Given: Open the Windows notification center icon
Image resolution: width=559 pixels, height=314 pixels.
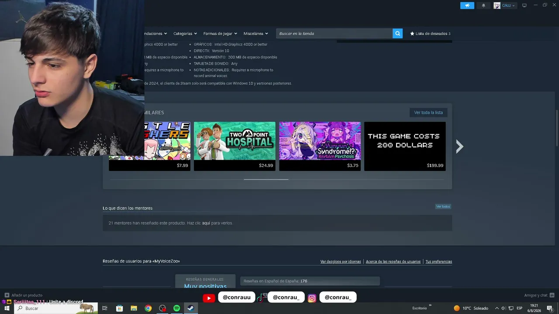Looking at the screenshot, I should click(550, 308).
